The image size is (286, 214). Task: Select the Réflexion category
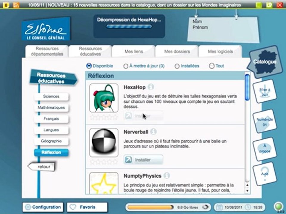pyautogui.click(x=51, y=152)
